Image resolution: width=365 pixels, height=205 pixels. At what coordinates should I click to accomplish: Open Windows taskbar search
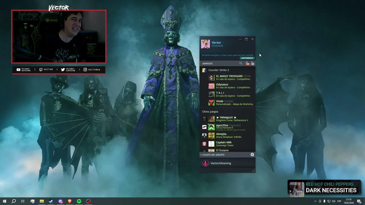point(14,201)
